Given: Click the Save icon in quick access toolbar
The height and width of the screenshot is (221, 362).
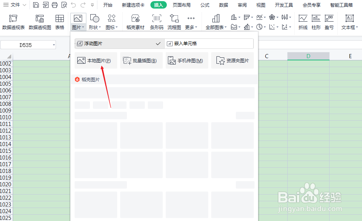Looking at the screenshot, I should coord(36,5).
